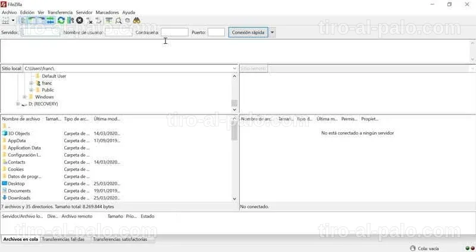Click down arrow of local file list scrollbar

pos(234,199)
